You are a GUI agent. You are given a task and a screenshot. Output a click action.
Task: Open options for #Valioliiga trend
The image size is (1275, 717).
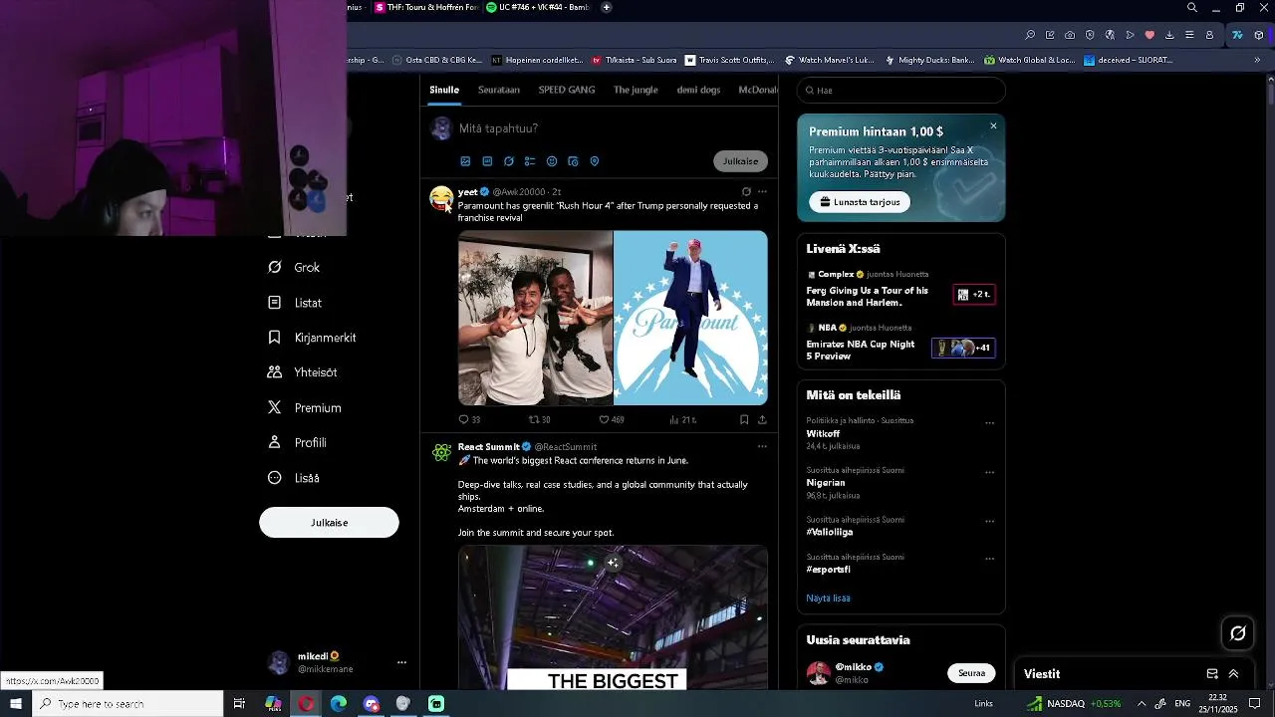click(x=989, y=521)
